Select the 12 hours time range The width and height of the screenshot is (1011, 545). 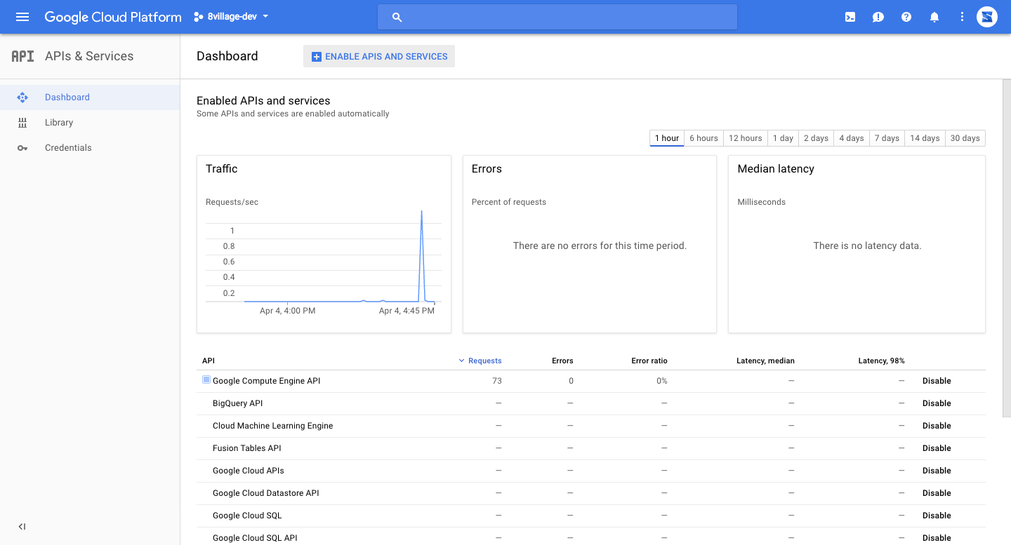[x=745, y=138]
